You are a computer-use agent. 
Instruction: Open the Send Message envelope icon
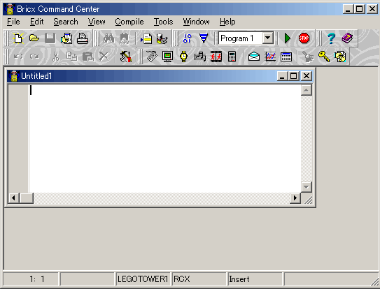[254, 57]
